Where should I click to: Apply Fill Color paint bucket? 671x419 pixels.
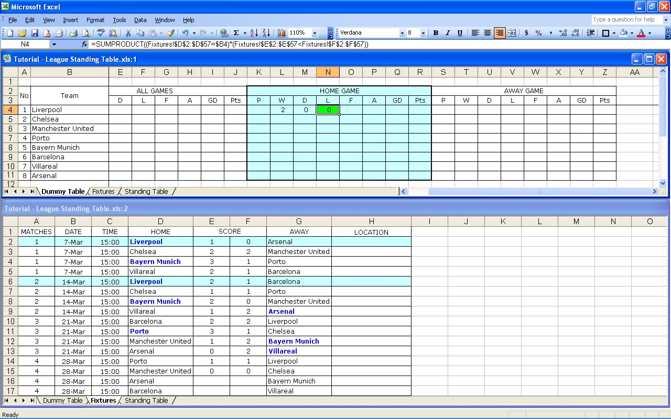pyautogui.click(x=623, y=33)
